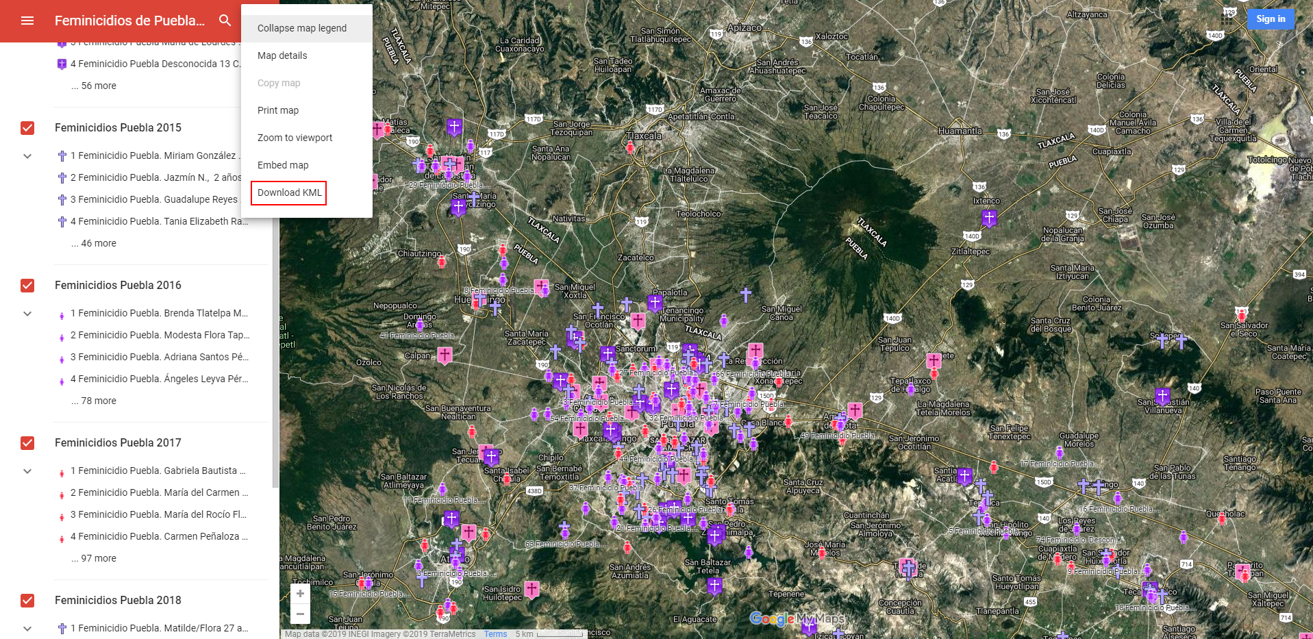
Task: Open the Feminicidios Puebla 2015 layer title
Action: coord(118,128)
